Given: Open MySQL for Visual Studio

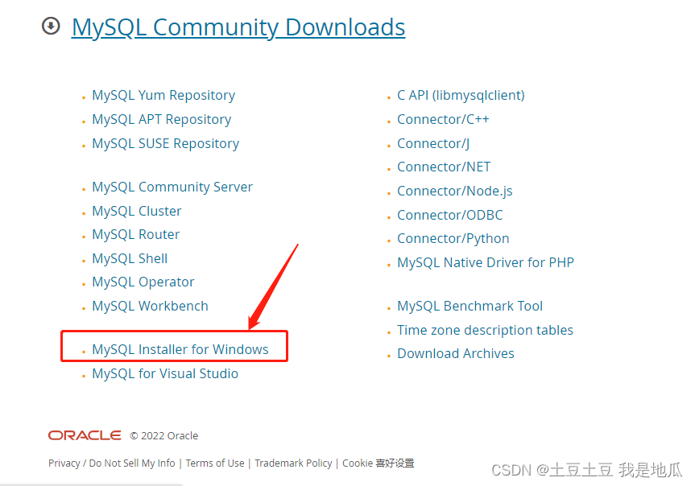Looking at the screenshot, I should click(165, 373).
